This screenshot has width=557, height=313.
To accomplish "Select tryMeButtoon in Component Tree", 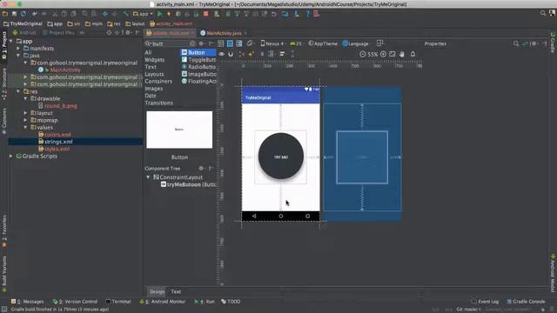I will (188, 184).
